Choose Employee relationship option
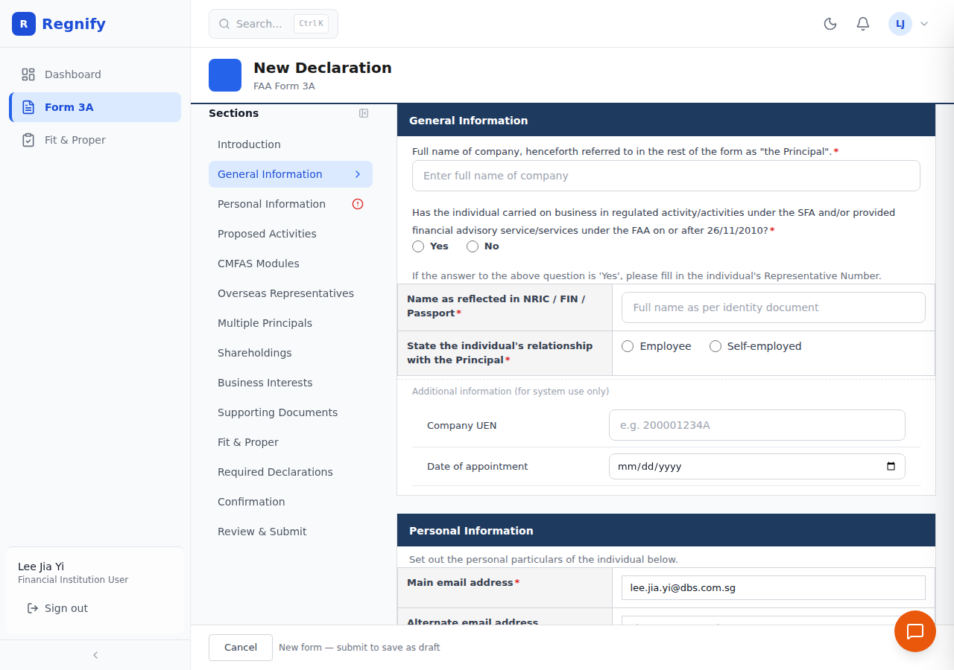Screen dimensions: 954x670 click(628, 346)
